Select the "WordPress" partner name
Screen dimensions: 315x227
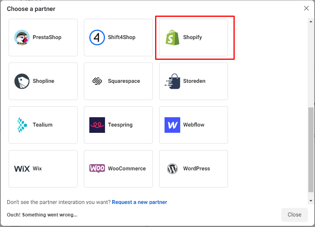(x=196, y=168)
